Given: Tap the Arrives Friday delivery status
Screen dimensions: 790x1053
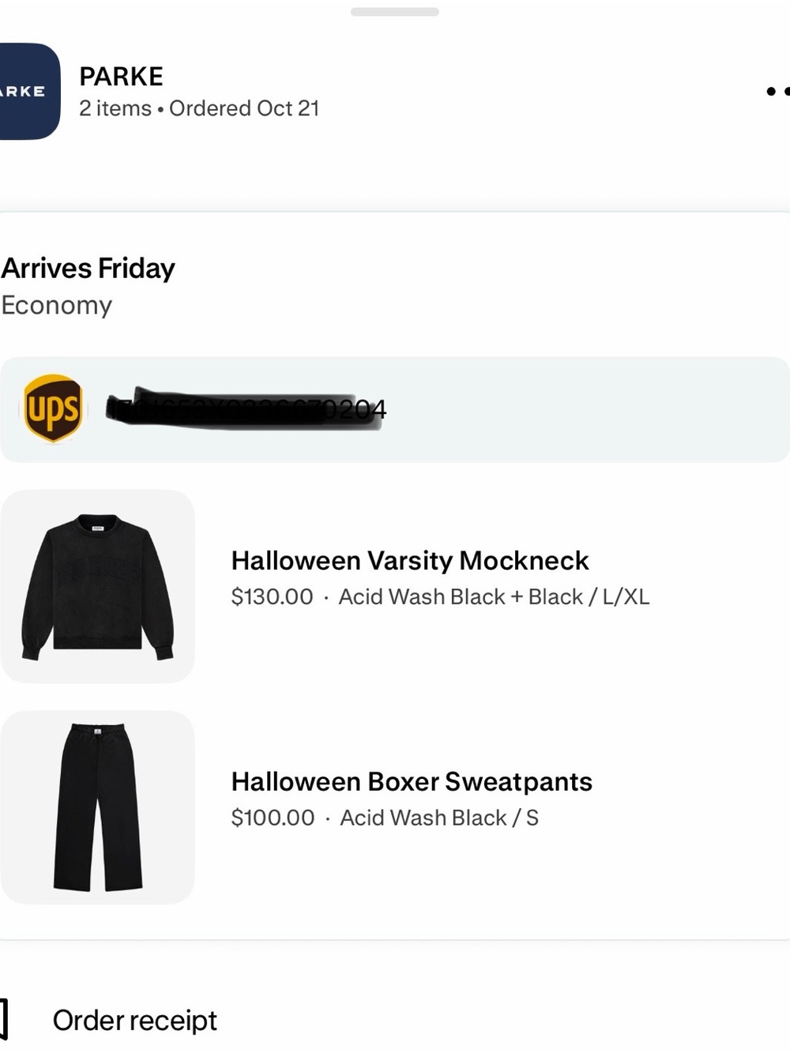Looking at the screenshot, I should [x=88, y=269].
